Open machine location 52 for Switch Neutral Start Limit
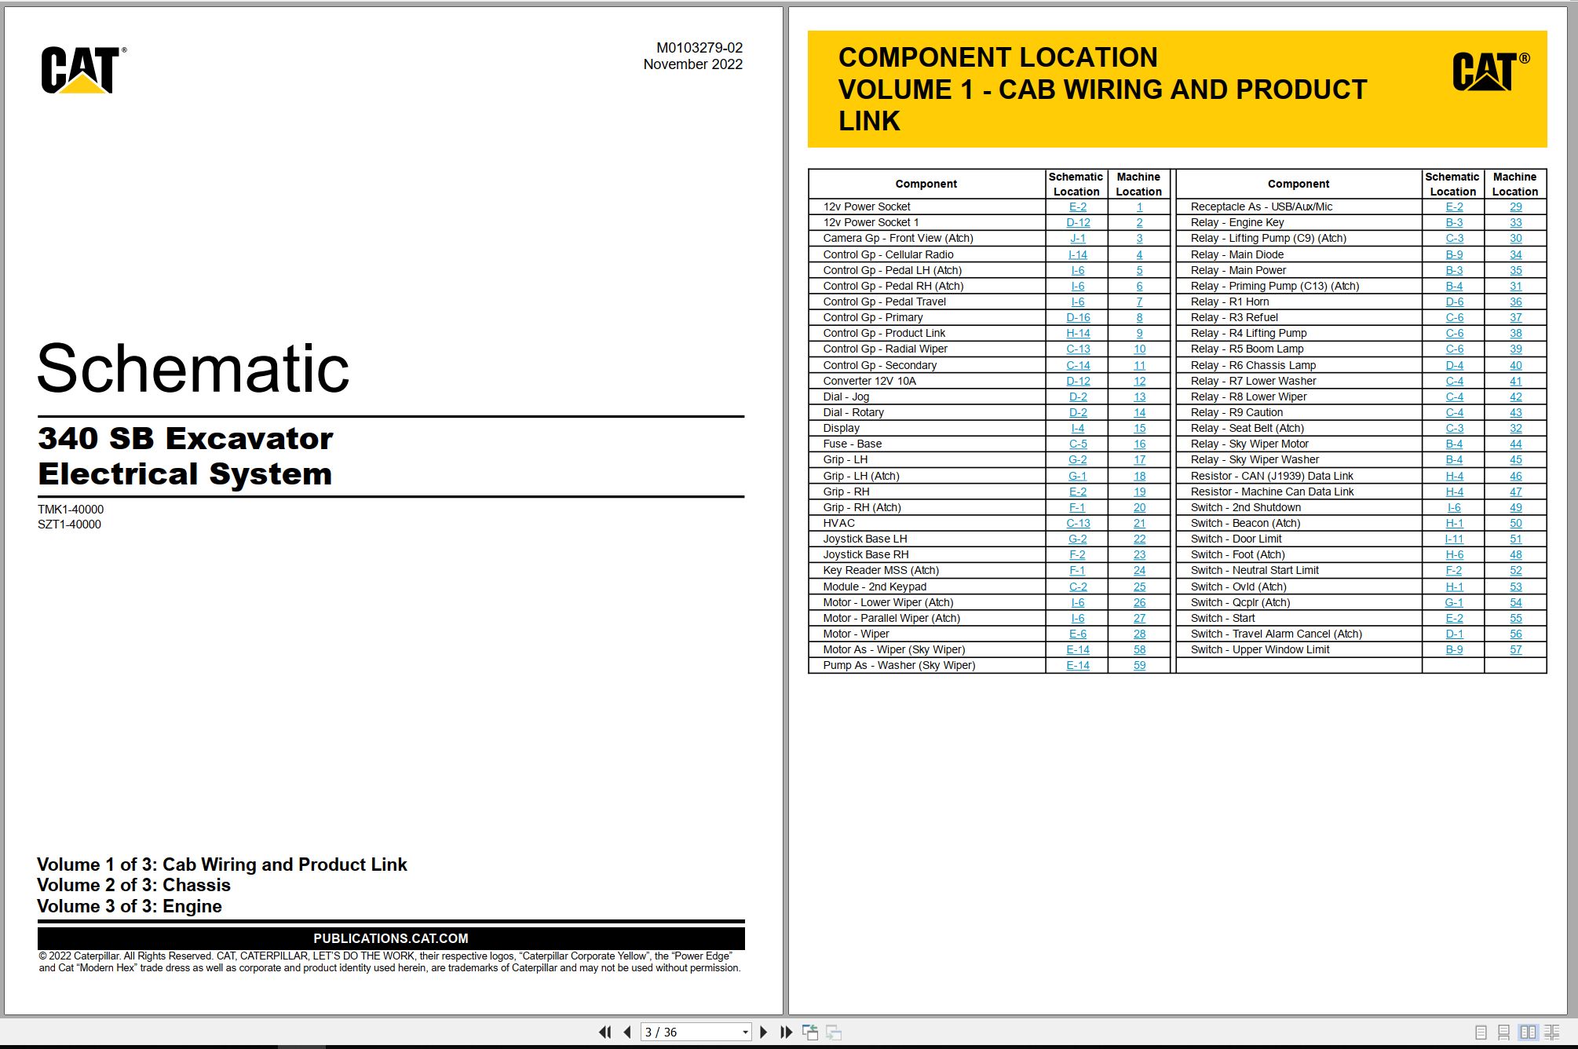The height and width of the screenshot is (1049, 1578). coord(1515,570)
